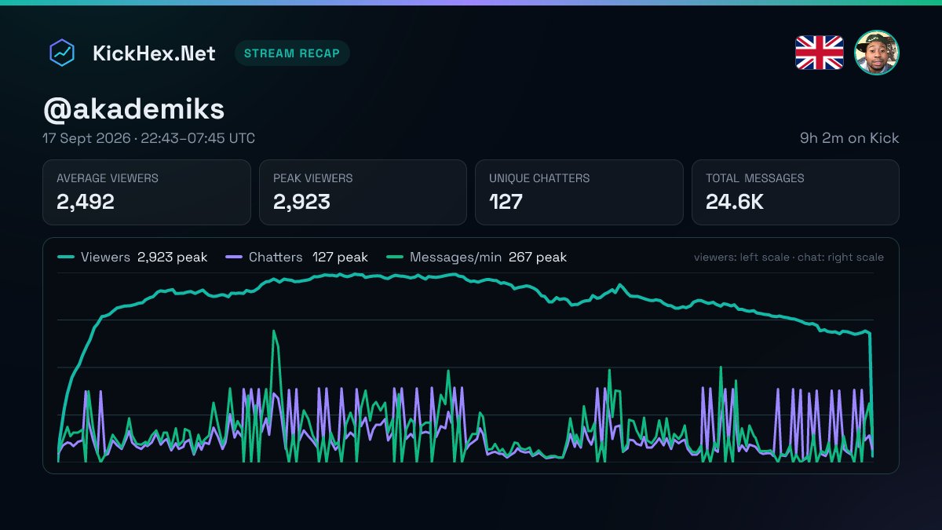Toggle the Viewers series legend

(133, 257)
